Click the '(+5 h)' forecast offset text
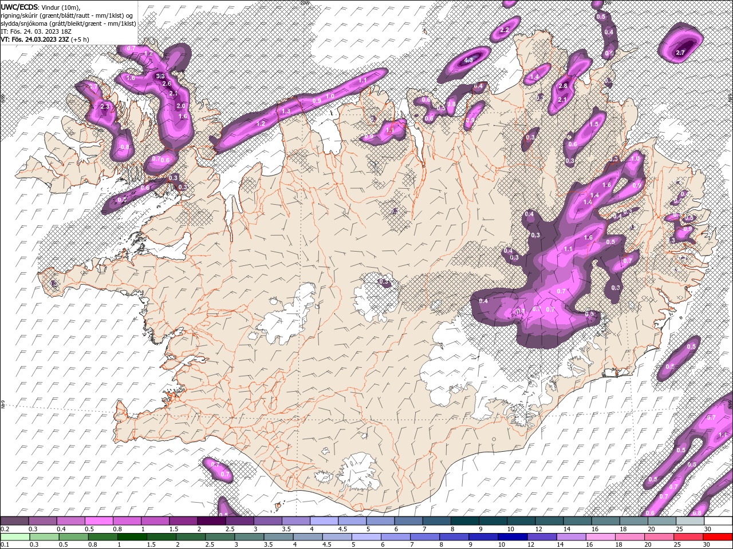The height and width of the screenshot is (549, 733). point(80,39)
